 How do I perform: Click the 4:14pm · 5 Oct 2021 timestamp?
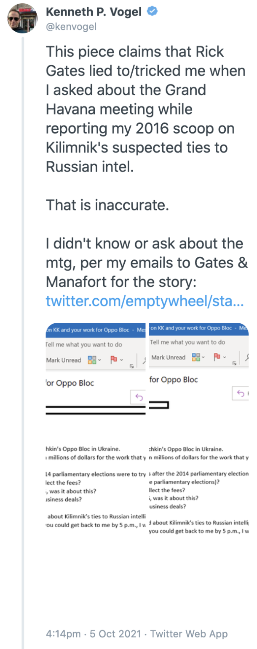pos(93,633)
